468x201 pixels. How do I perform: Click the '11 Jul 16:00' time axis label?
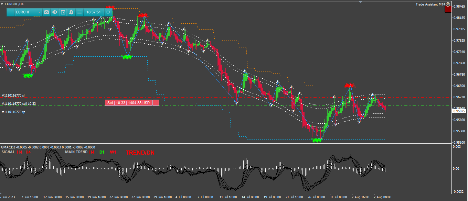(x=228, y=197)
